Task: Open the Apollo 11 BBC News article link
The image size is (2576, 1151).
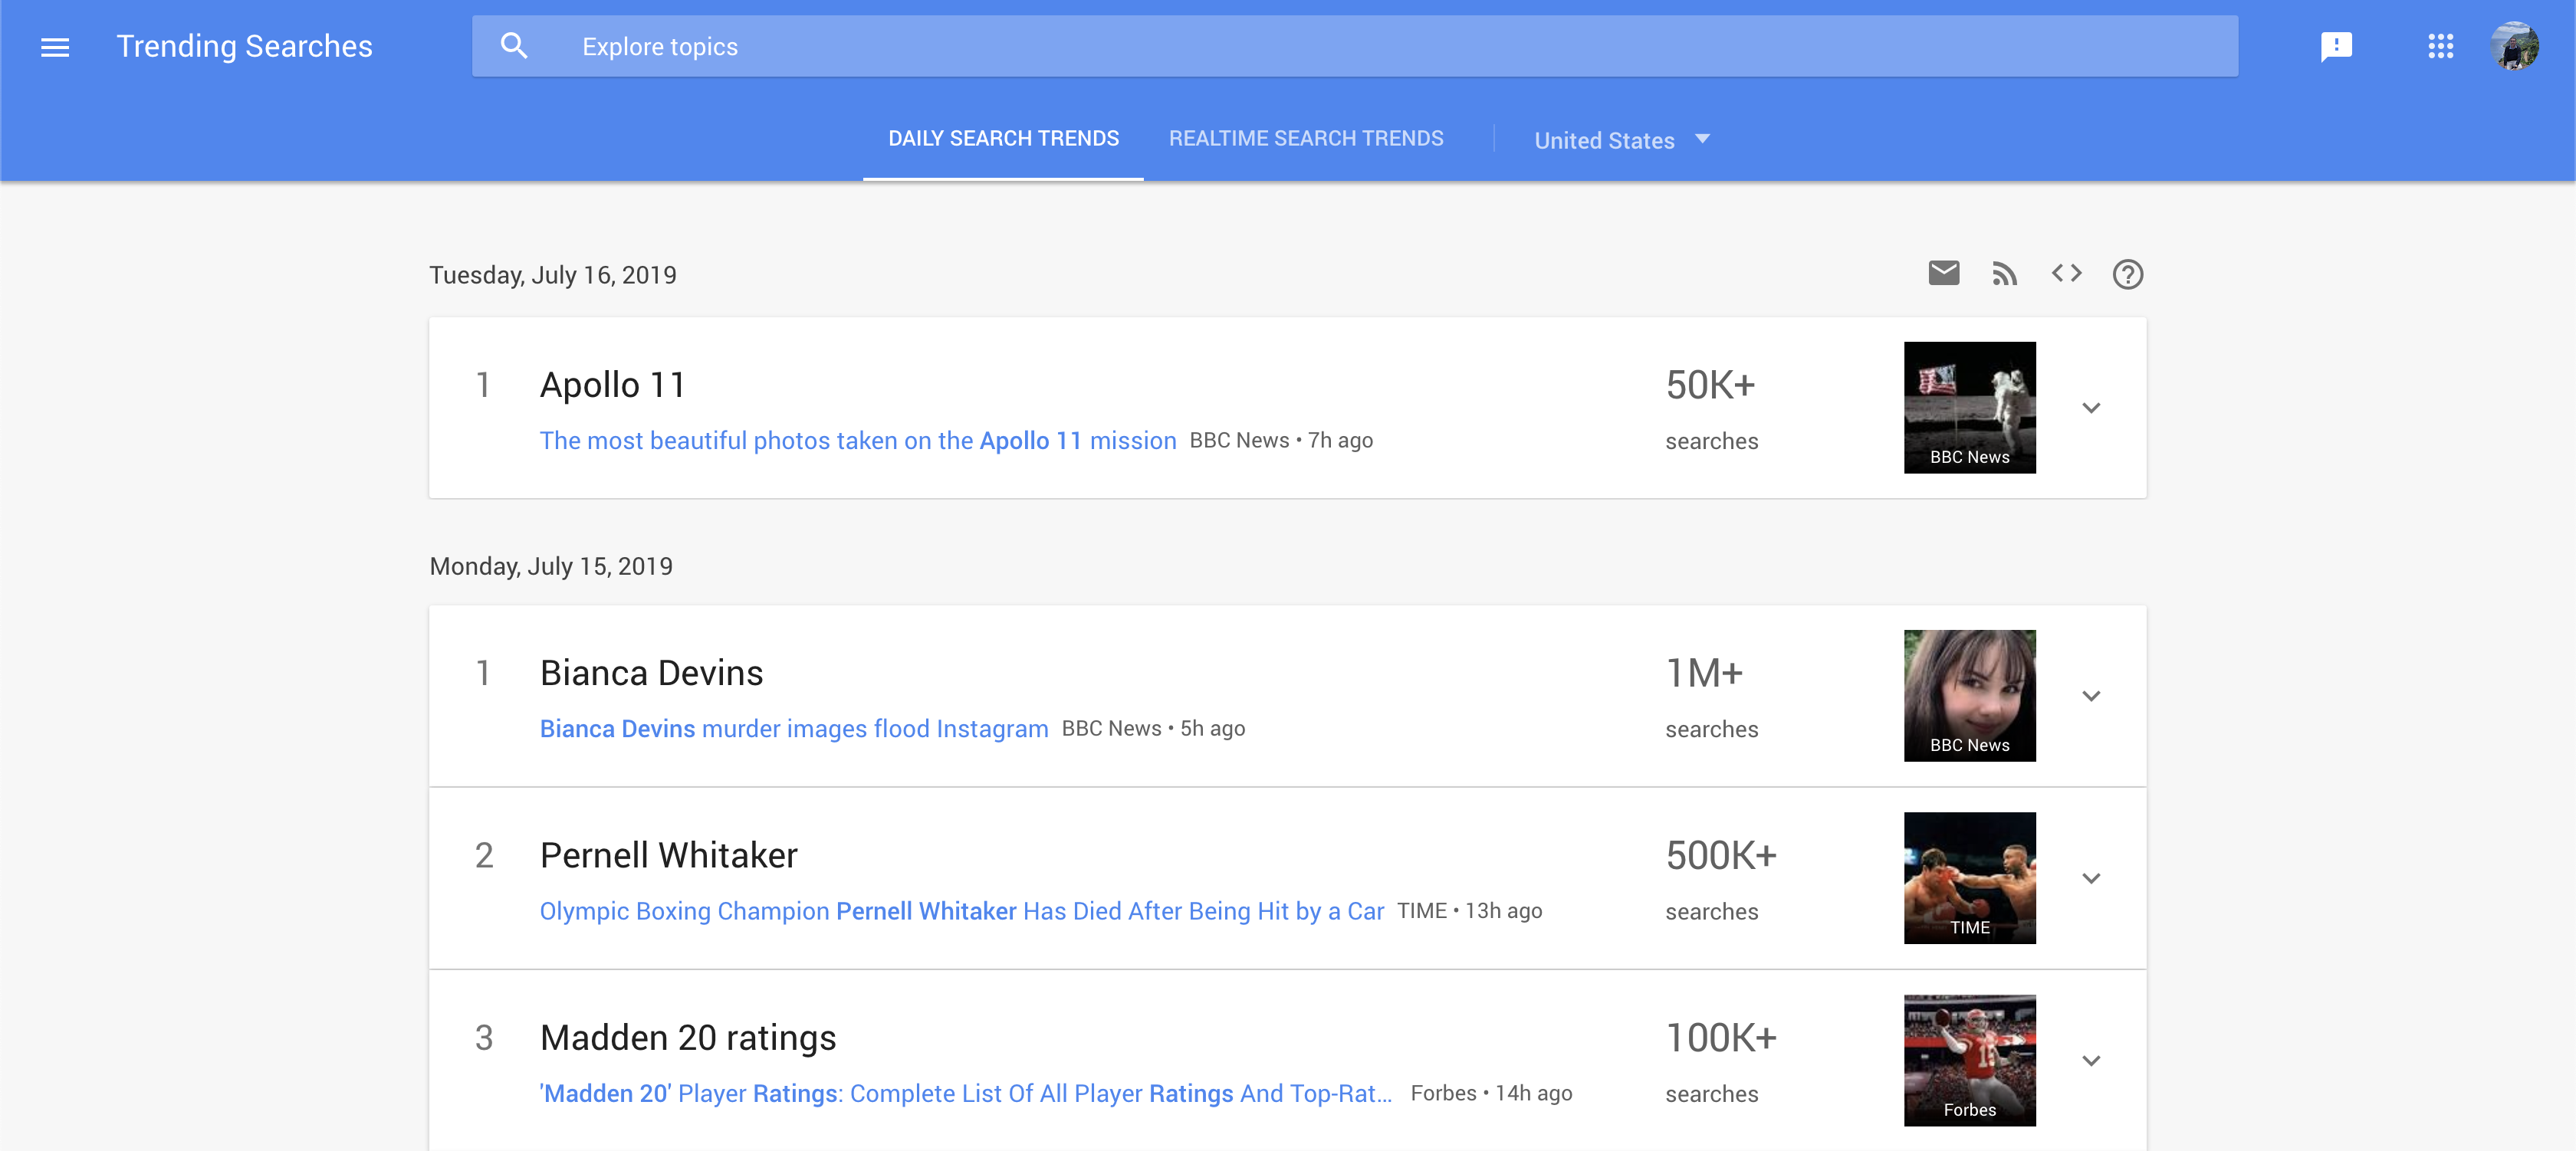Action: (x=857, y=441)
